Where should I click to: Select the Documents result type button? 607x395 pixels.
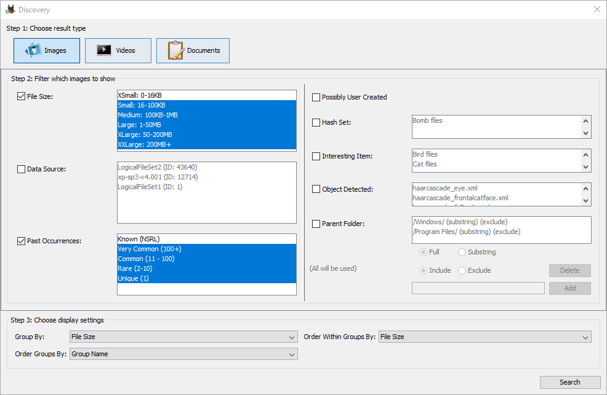(x=193, y=50)
